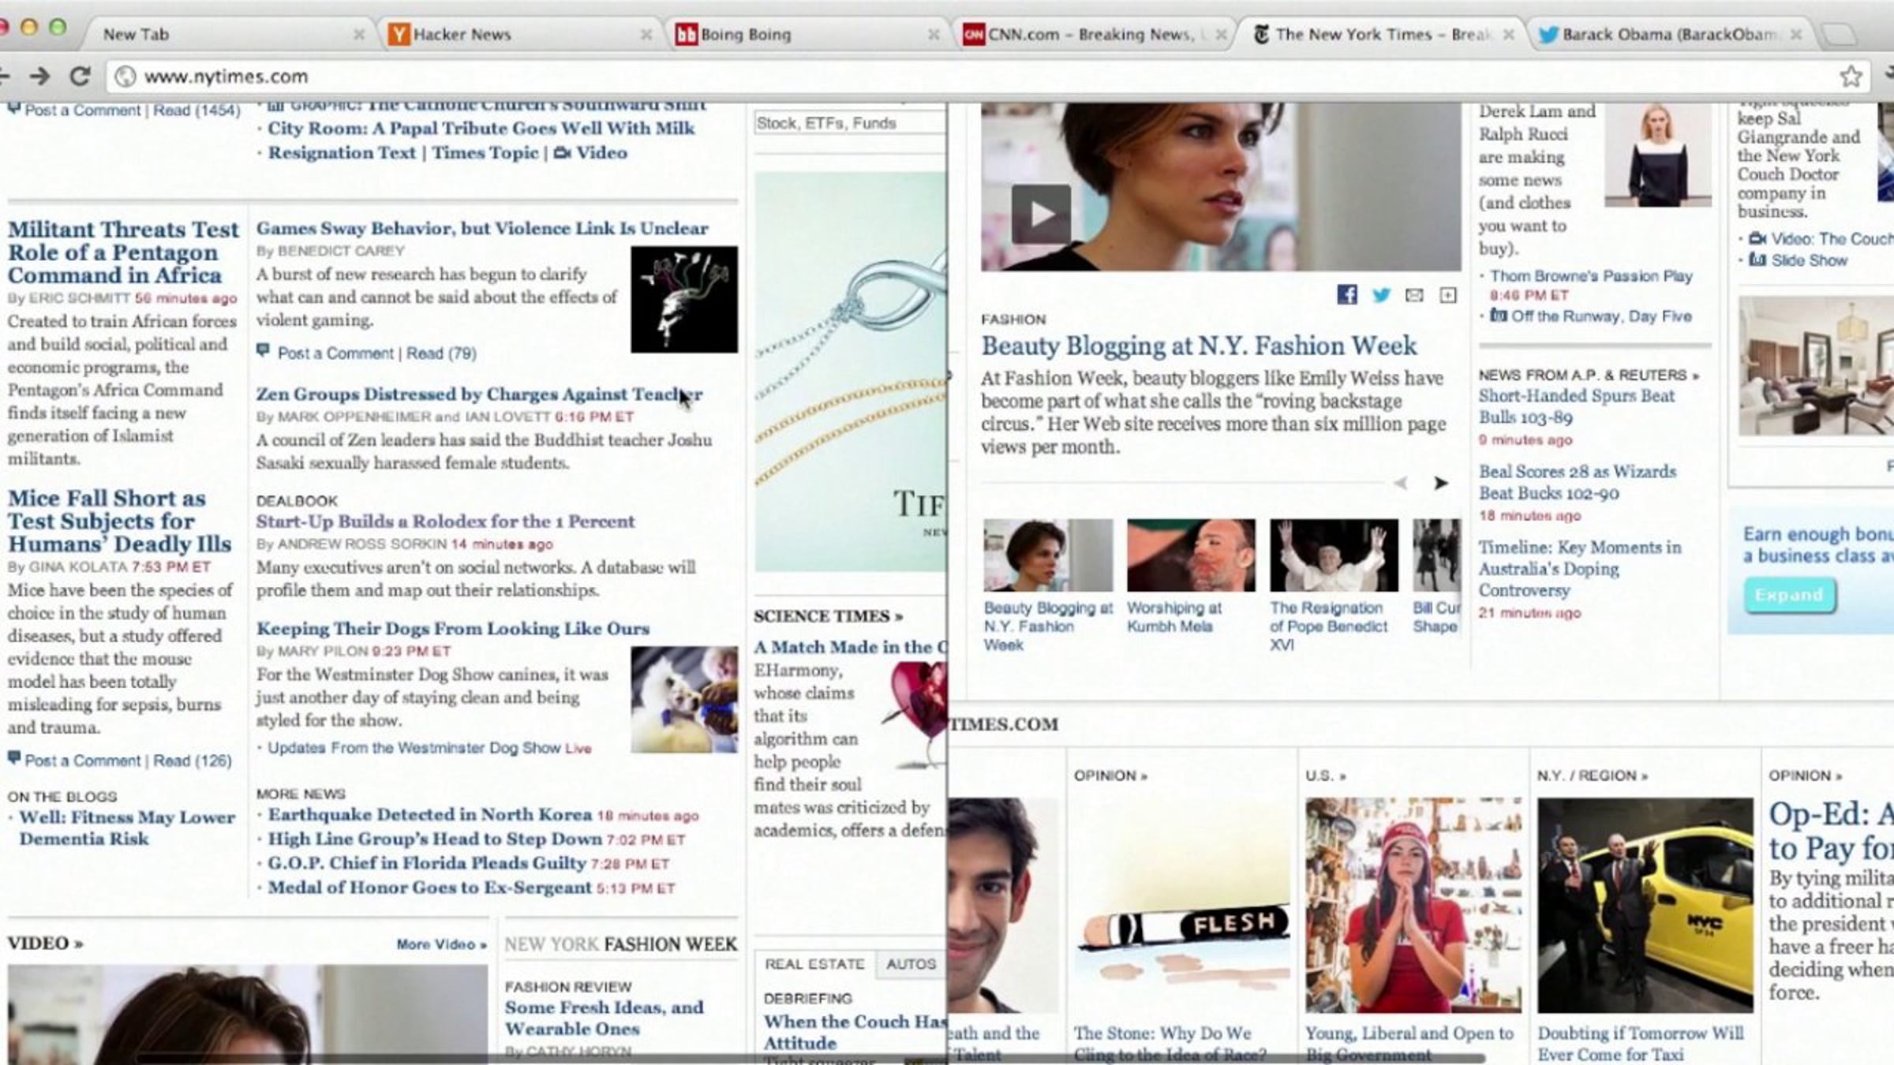1894x1065 pixels.
Task: Tweet the Beauty Blogging video
Action: tap(1381, 295)
